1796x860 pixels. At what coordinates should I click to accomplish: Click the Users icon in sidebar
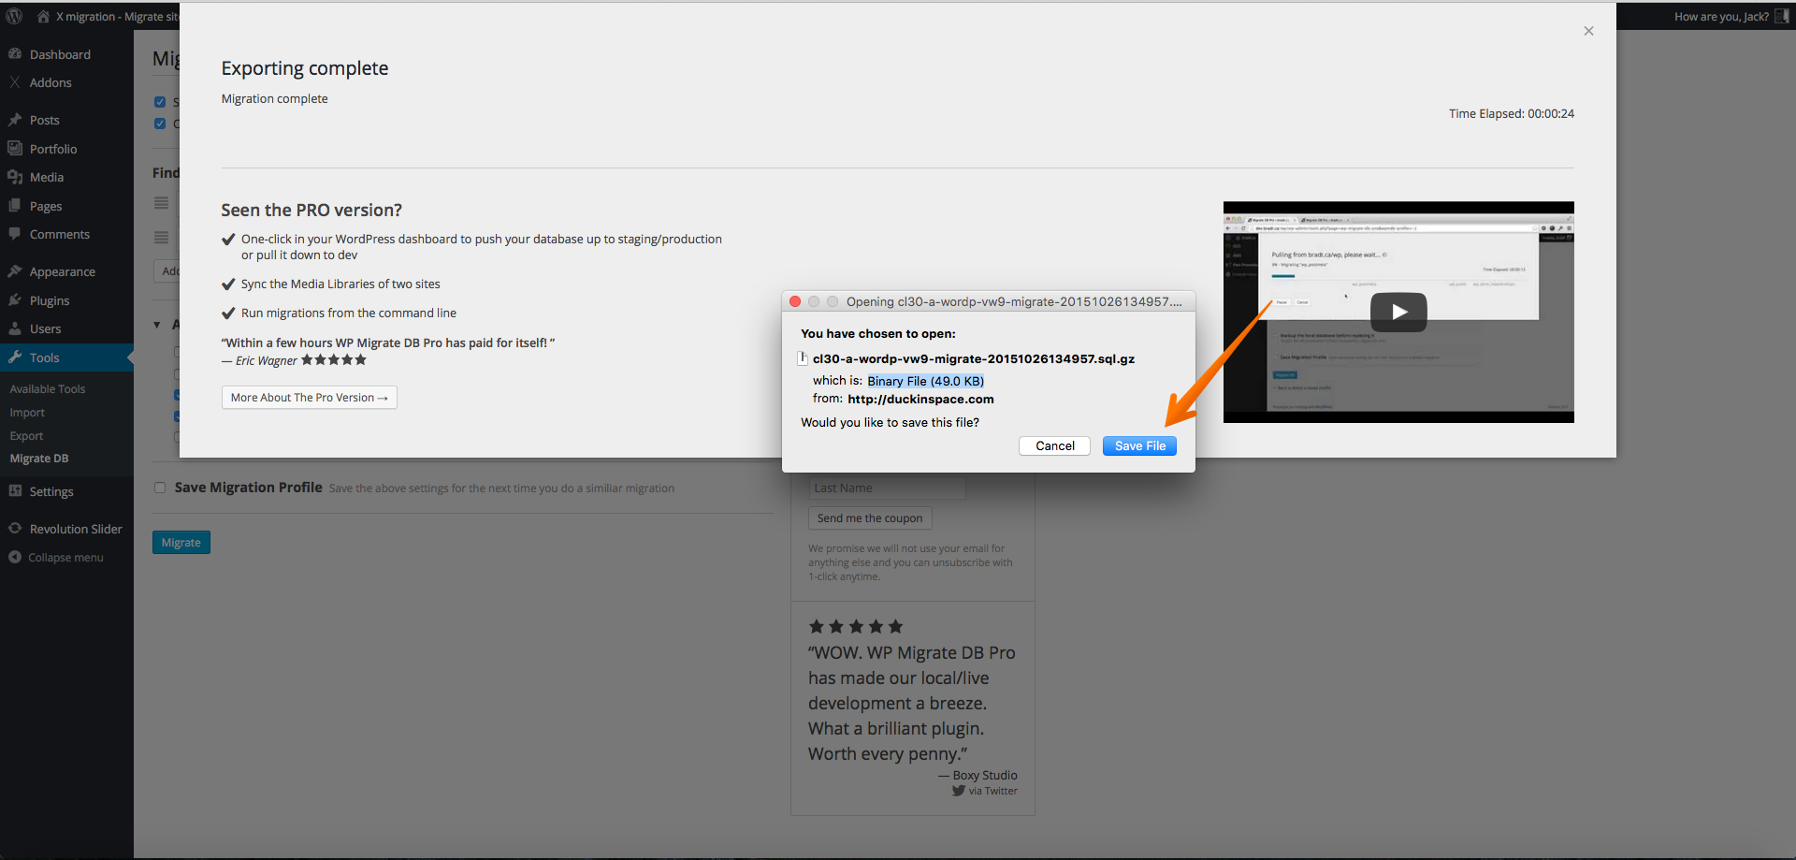pyautogui.click(x=15, y=328)
